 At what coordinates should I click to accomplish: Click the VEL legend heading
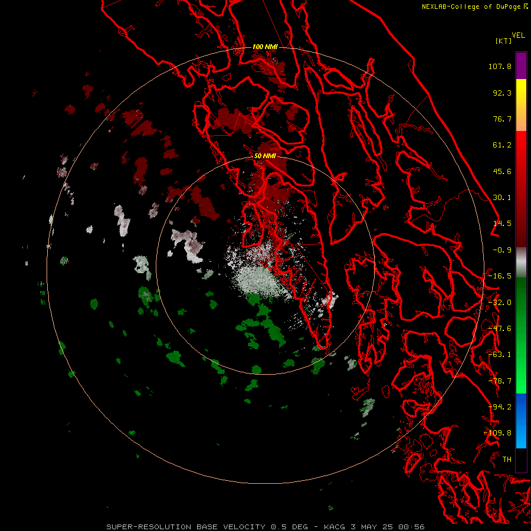[x=518, y=35]
